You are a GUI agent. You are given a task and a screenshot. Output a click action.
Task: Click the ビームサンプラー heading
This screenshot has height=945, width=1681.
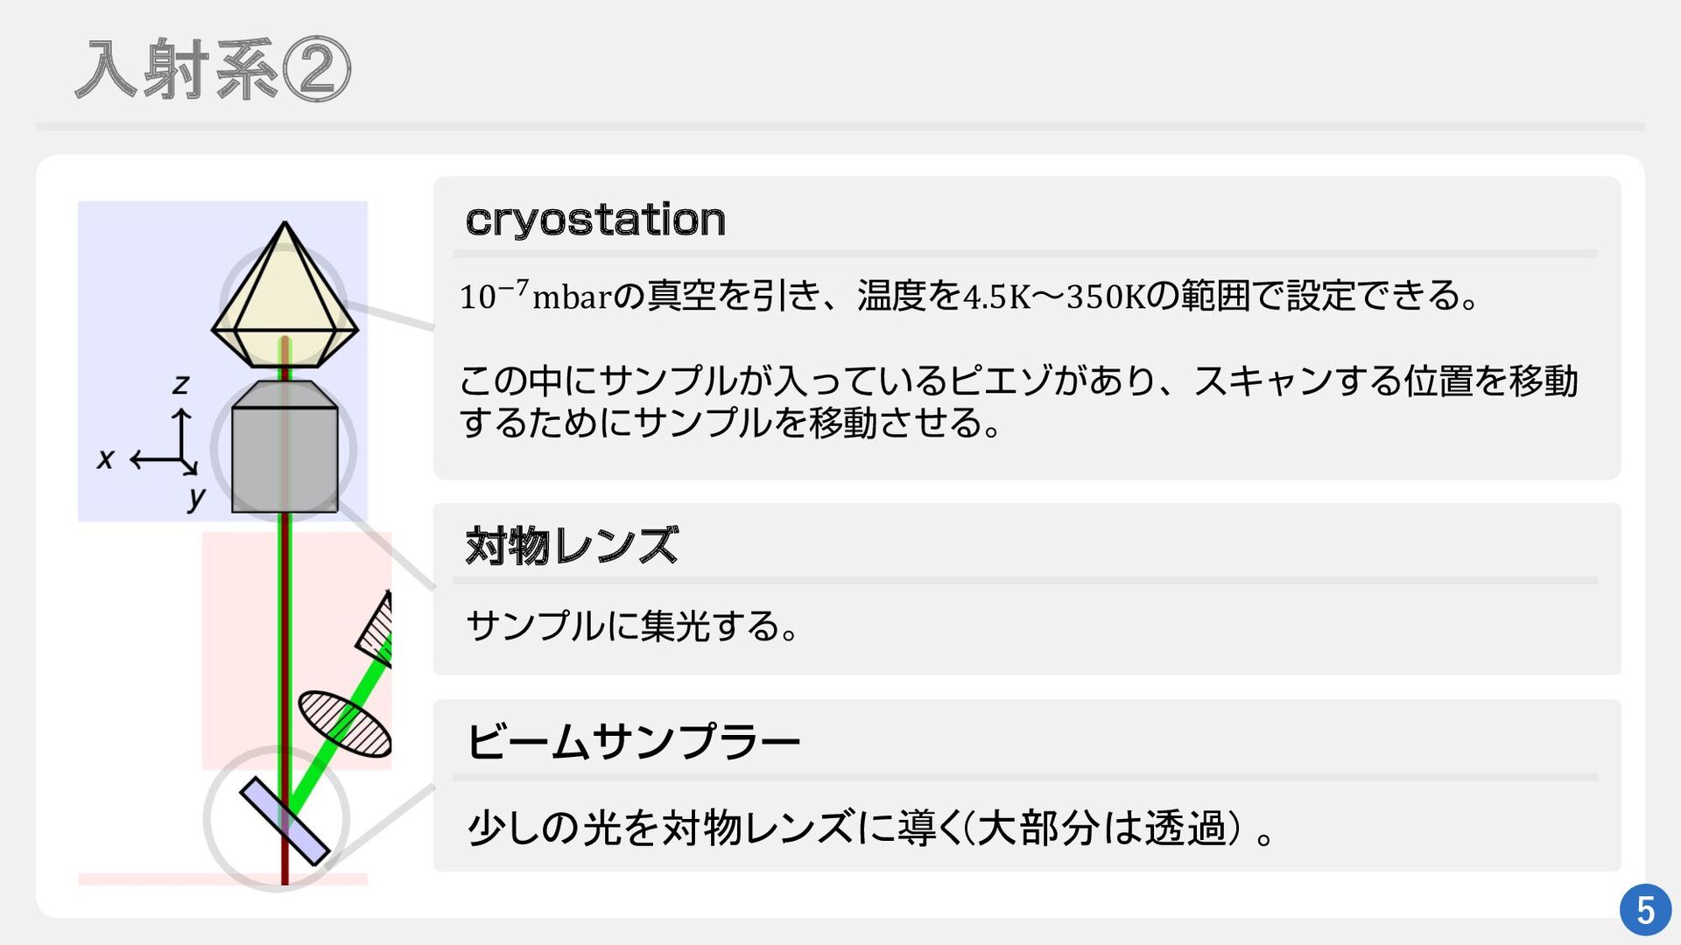pos(633,742)
